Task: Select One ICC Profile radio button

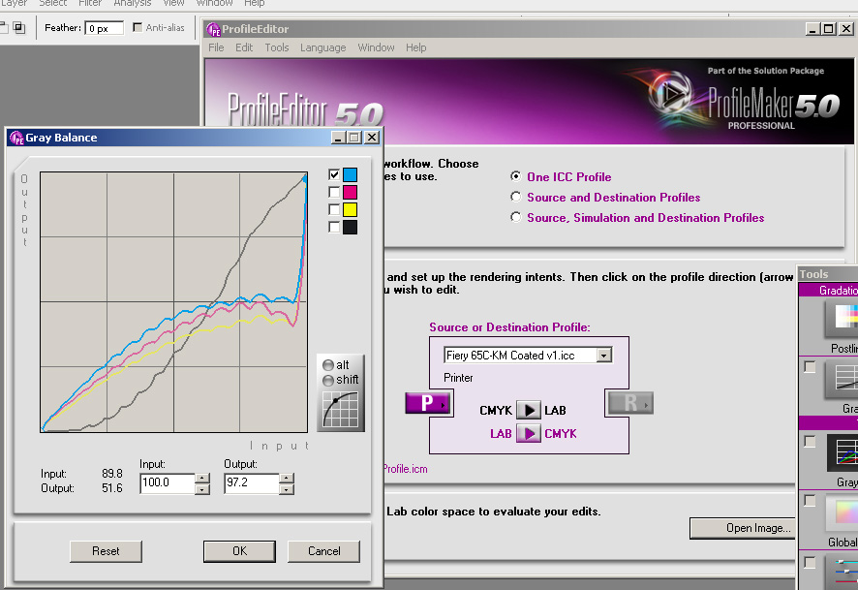Action: click(x=515, y=176)
